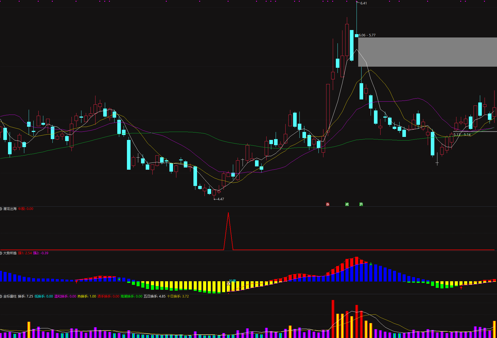Open the 金标量柱 indicator name label
This screenshot has height=338, width=497.
(x=10, y=296)
